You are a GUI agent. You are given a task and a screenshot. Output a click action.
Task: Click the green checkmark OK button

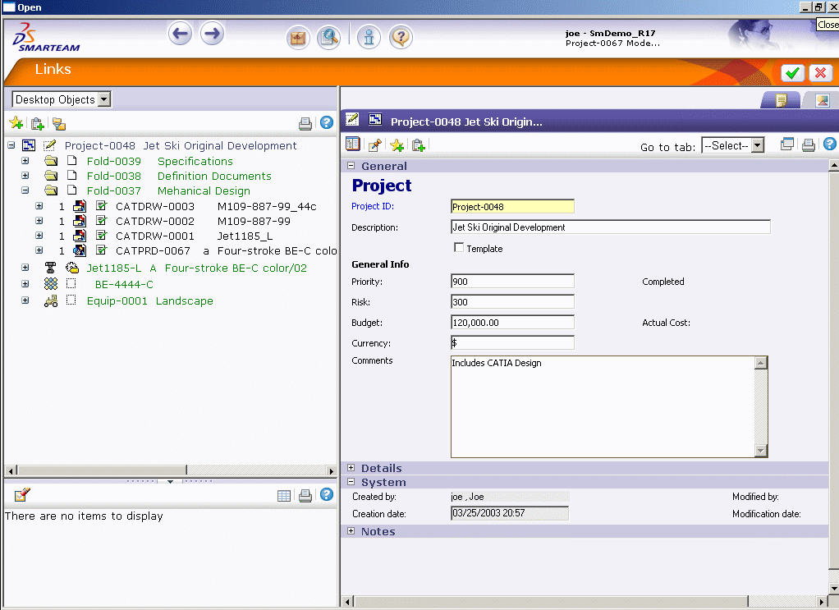tap(792, 73)
